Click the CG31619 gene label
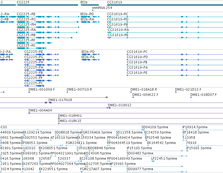 pos(115,2)
